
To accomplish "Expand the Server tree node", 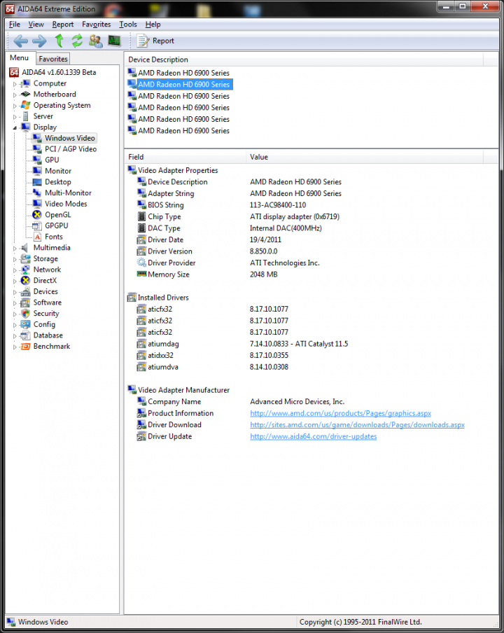I will [x=15, y=117].
